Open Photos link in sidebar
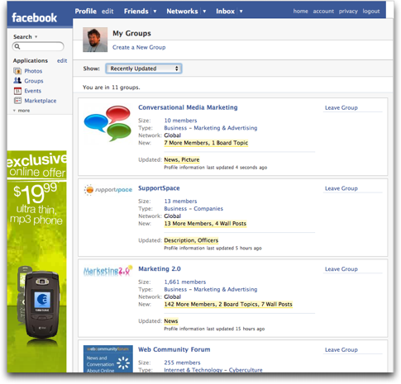This screenshot has height=384, width=401. pyautogui.click(x=33, y=71)
